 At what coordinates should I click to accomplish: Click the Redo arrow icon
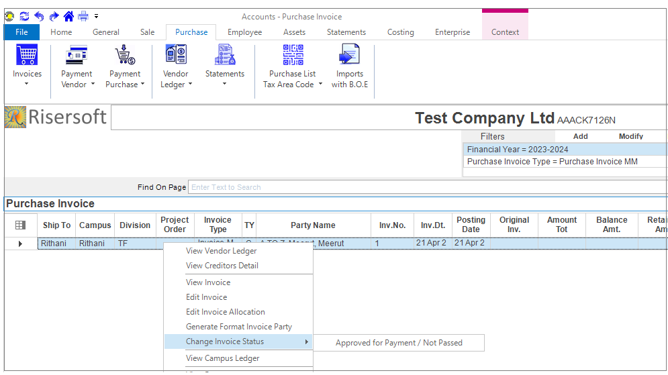(54, 16)
